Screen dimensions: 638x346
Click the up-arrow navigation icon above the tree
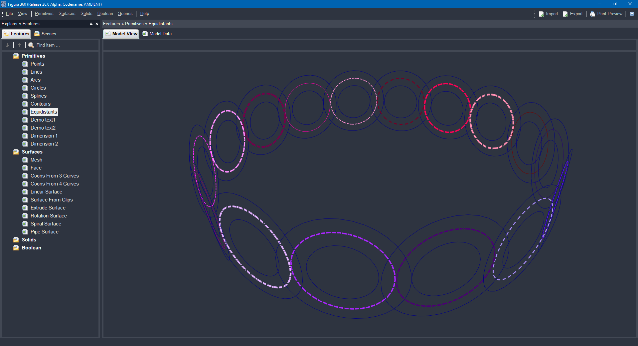coord(19,45)
